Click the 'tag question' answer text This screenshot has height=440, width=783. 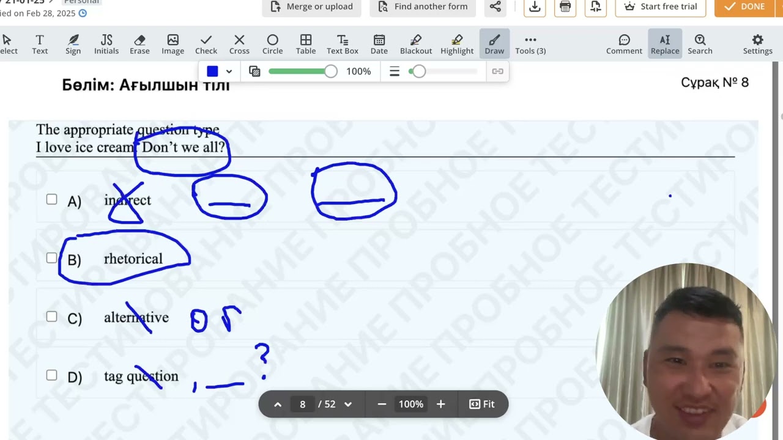click(x=141, y=376)
